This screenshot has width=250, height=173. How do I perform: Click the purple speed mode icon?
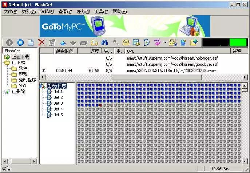pyautogui.click(x=157, y=43)
